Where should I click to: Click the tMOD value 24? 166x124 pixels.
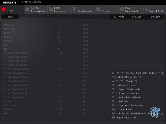click(60, 114)
